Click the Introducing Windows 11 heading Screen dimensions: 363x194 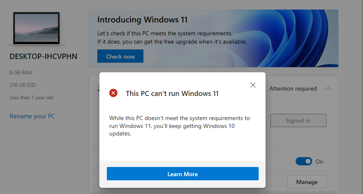142,20
